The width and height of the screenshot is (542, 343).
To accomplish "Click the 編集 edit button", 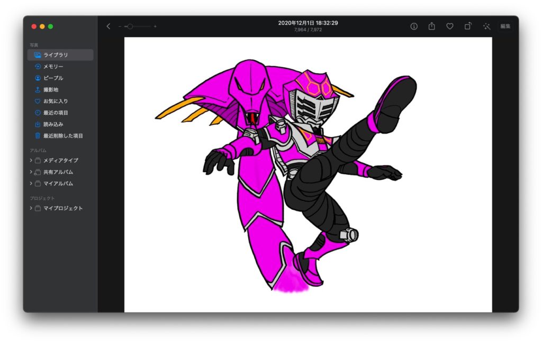I will 505,26.
